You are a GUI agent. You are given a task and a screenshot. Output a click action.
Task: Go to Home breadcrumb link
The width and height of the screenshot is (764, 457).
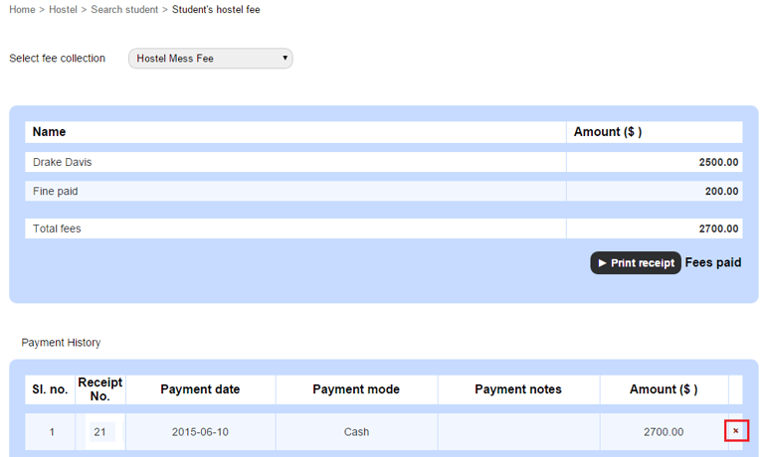22,9
